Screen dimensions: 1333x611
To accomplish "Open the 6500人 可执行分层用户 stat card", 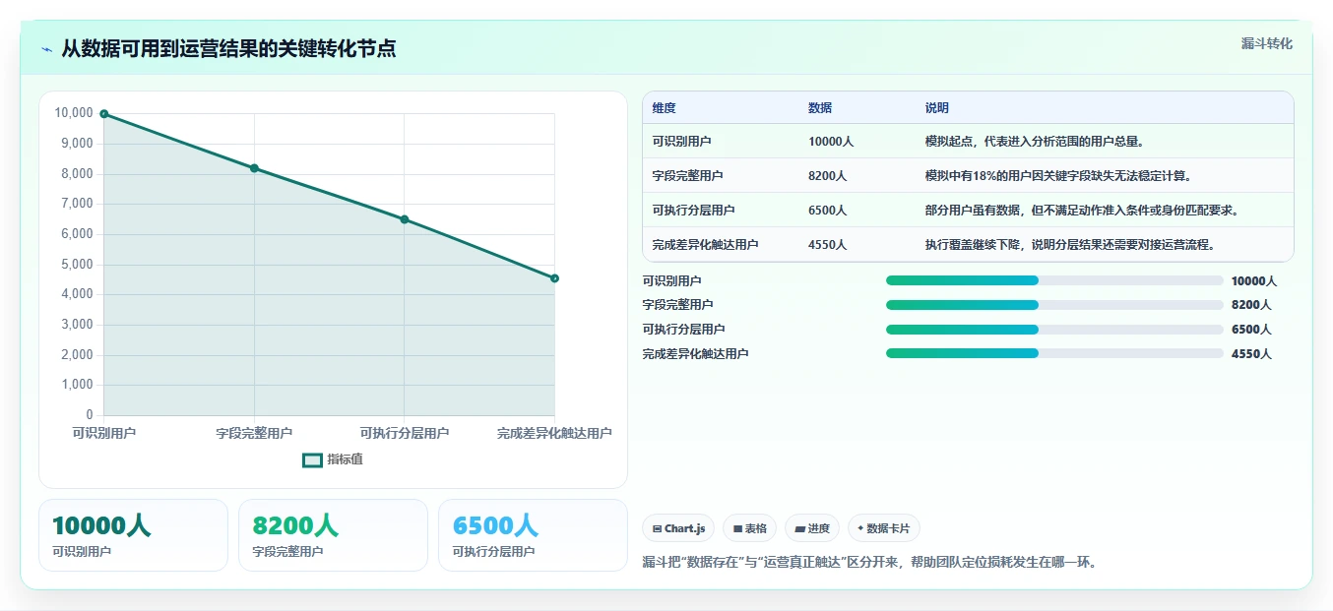I will pos(533,535).
